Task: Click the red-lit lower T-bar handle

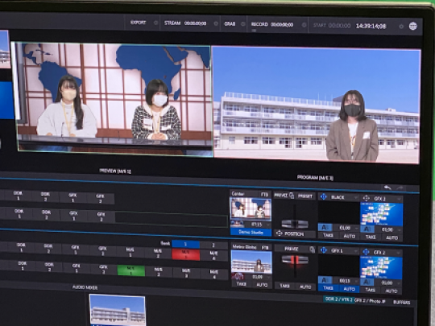Action: click(x=295, y=260)
